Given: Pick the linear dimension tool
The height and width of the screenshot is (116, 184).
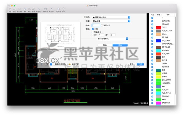Looking at the screenshot, I should pos(45,9).
